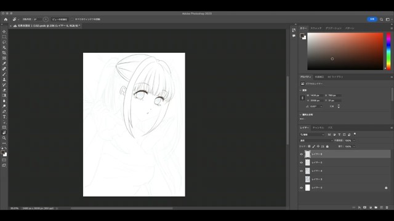Collapse the Transform section in Properties
The height and width of the screenshot is (221, 394).
[x=300, y=90]
